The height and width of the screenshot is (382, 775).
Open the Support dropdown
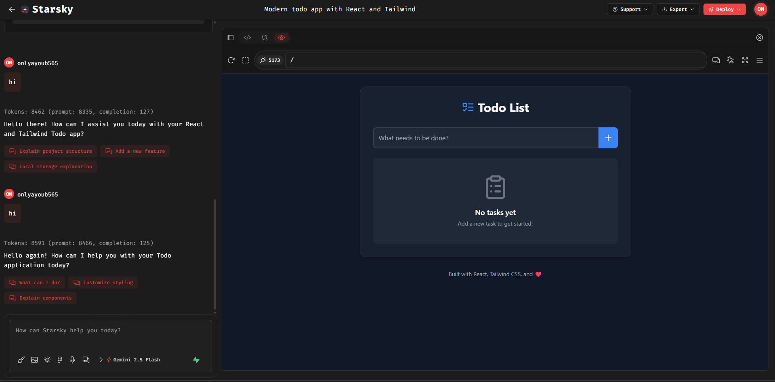point(630,9)
